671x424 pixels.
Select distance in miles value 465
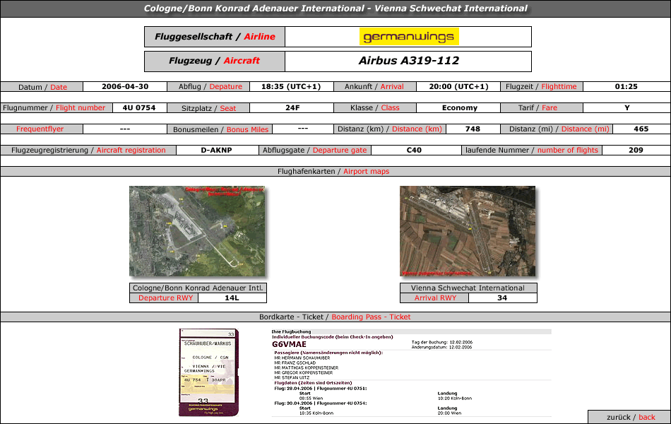click(641, 129)
